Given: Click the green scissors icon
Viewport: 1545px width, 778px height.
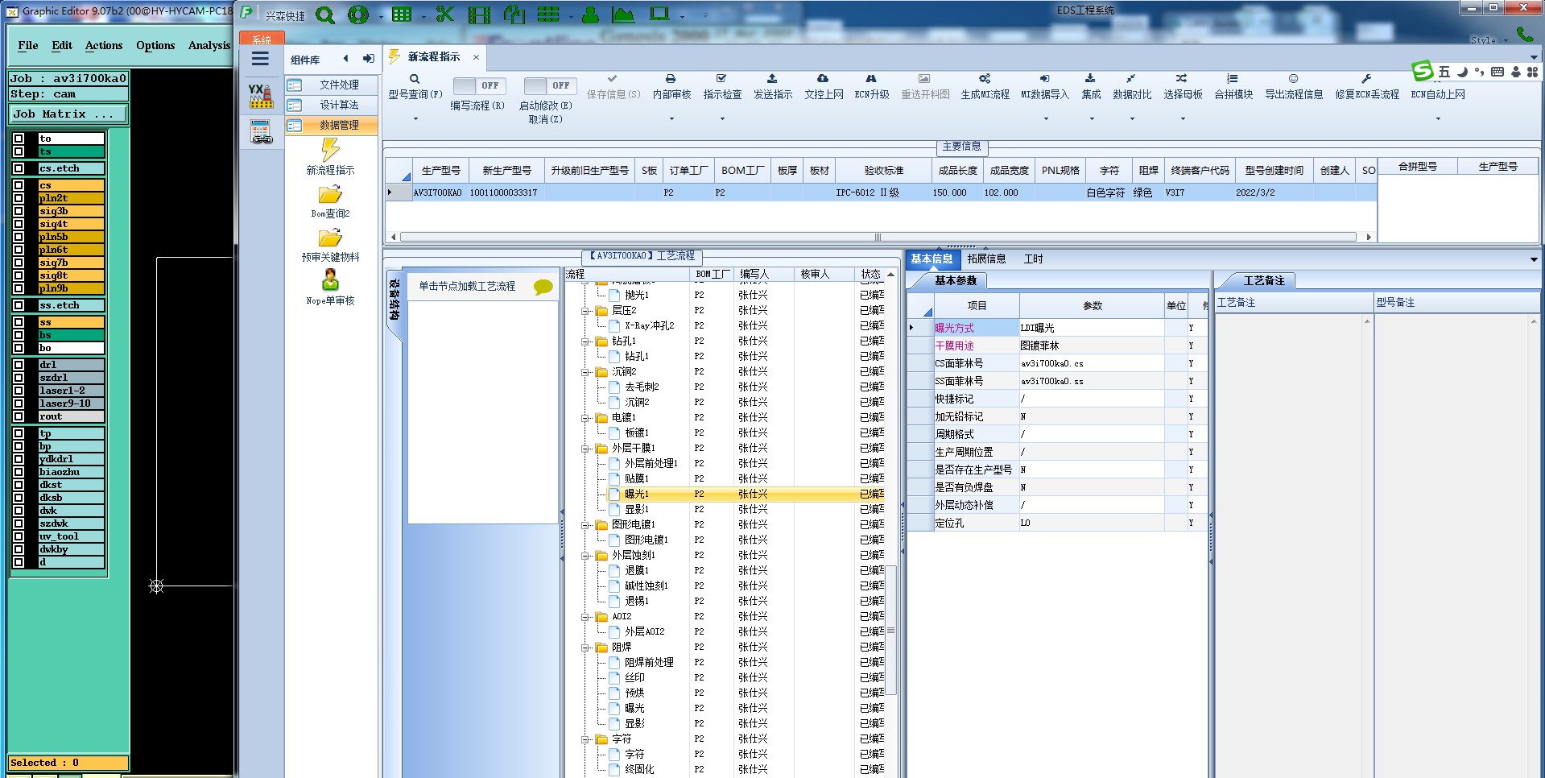Looking at the screenshot, I should tap(444, 14).
